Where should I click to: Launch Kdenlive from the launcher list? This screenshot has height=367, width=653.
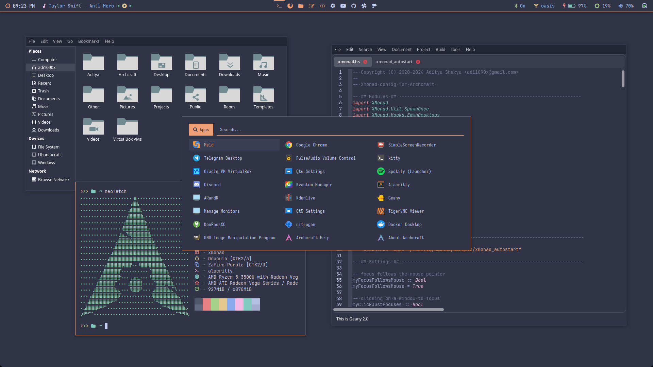(x=305, y=198)
